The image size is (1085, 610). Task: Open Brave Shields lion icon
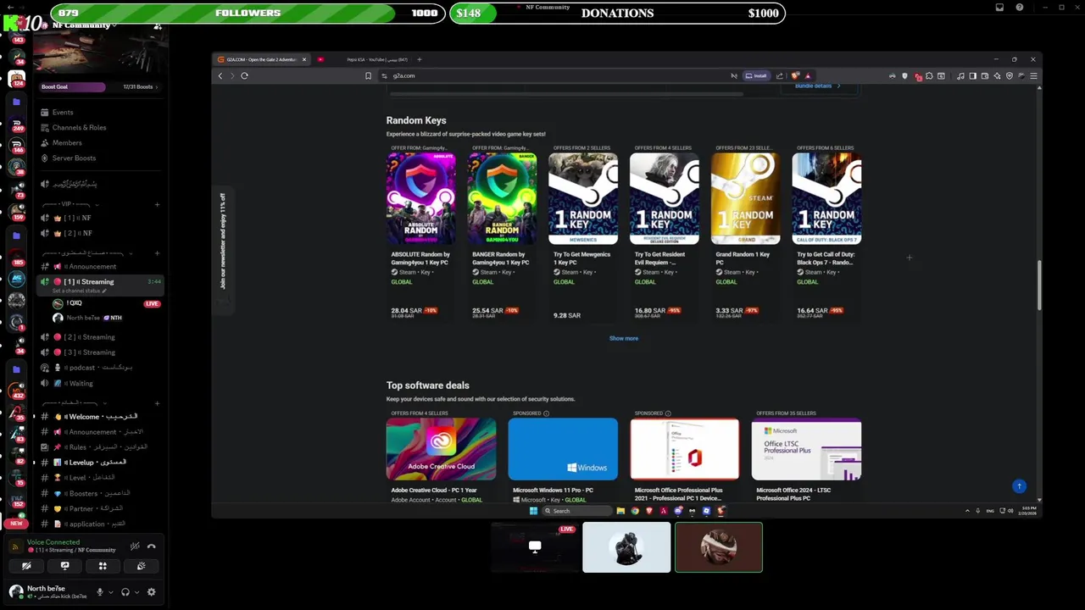(x=796, y=76)
